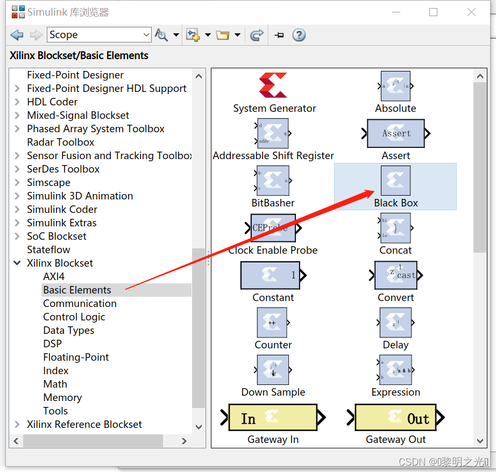Select the Delay block icon
This screenshot has height=472, width=496.
pos(395,323)
